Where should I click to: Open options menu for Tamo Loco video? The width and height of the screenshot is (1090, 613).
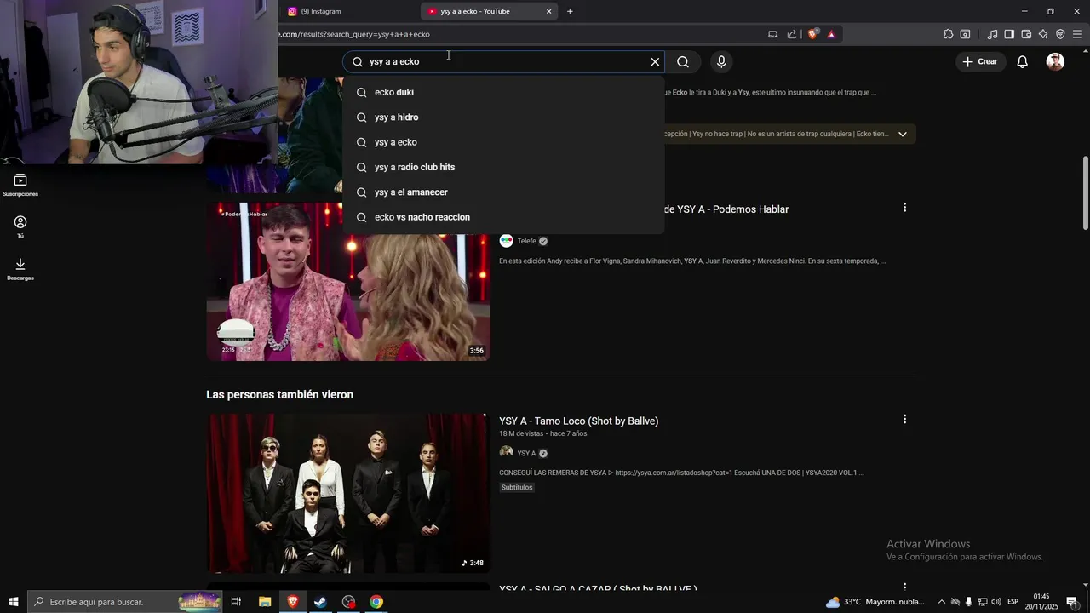904,419
